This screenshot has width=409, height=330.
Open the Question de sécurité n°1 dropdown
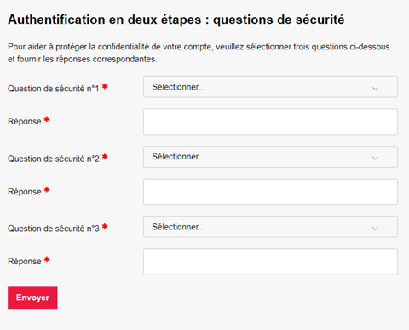[270, 87]
